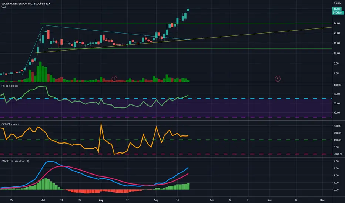Viewport: 345px width, 203px height.
Task: Select the CCI (21, close) indicator label
Action: click(x=10, y=124)
